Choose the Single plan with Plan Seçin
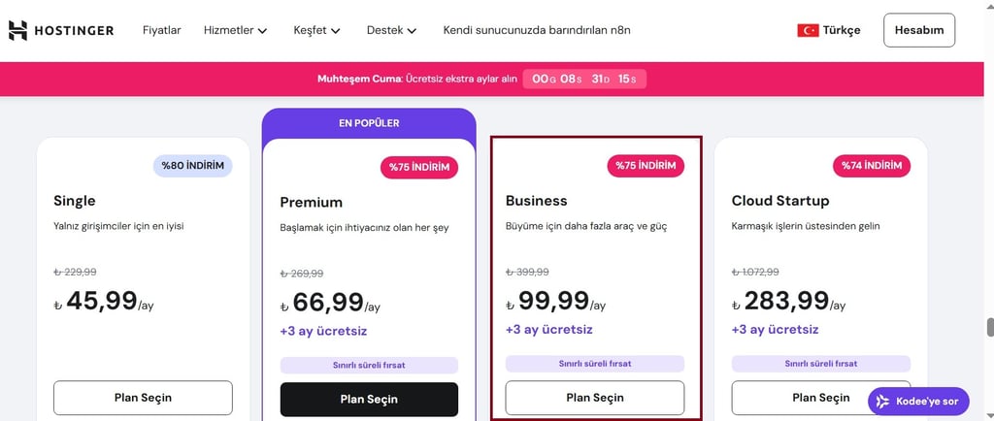 click(143, 398)
